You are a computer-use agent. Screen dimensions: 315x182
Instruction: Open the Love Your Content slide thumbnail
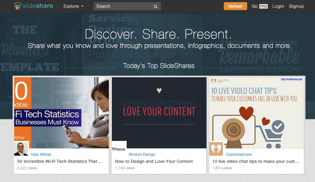(x=159, y=113)
